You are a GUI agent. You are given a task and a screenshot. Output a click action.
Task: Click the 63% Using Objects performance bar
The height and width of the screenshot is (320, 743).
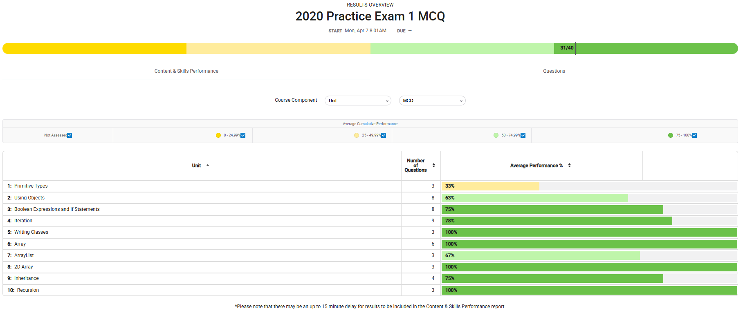pos(534,198)
